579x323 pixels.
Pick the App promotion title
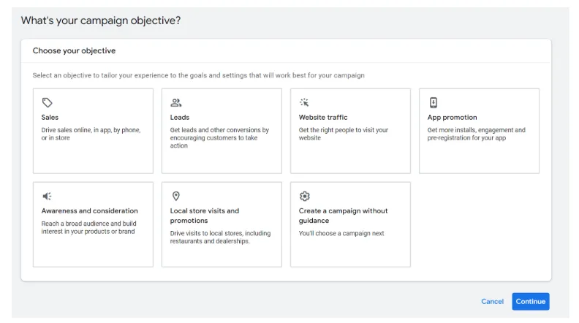[452, 117]
